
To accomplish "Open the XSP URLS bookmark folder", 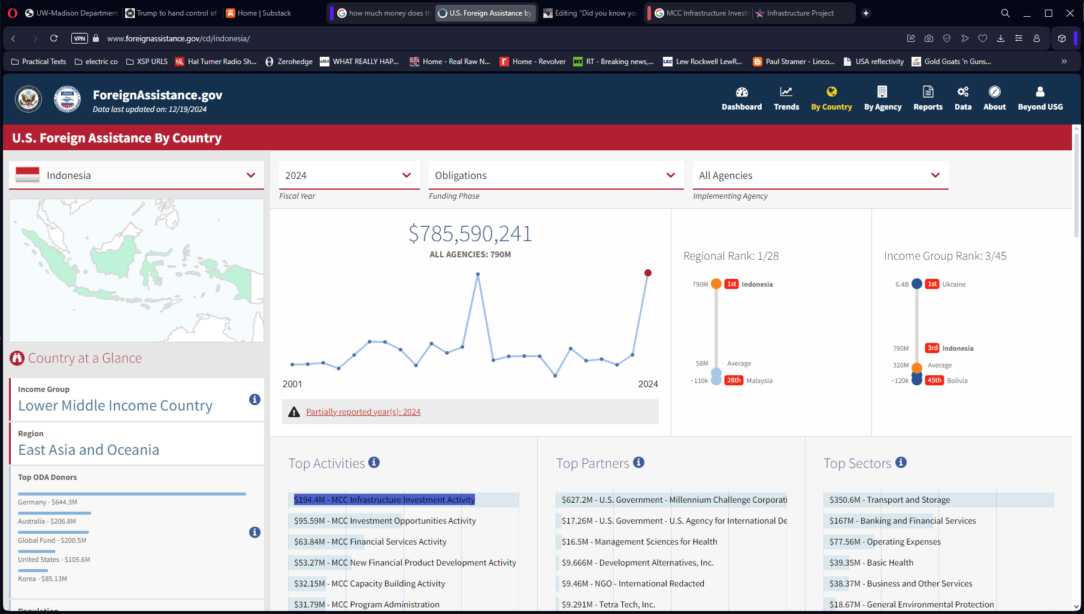I will click(147, 62).
